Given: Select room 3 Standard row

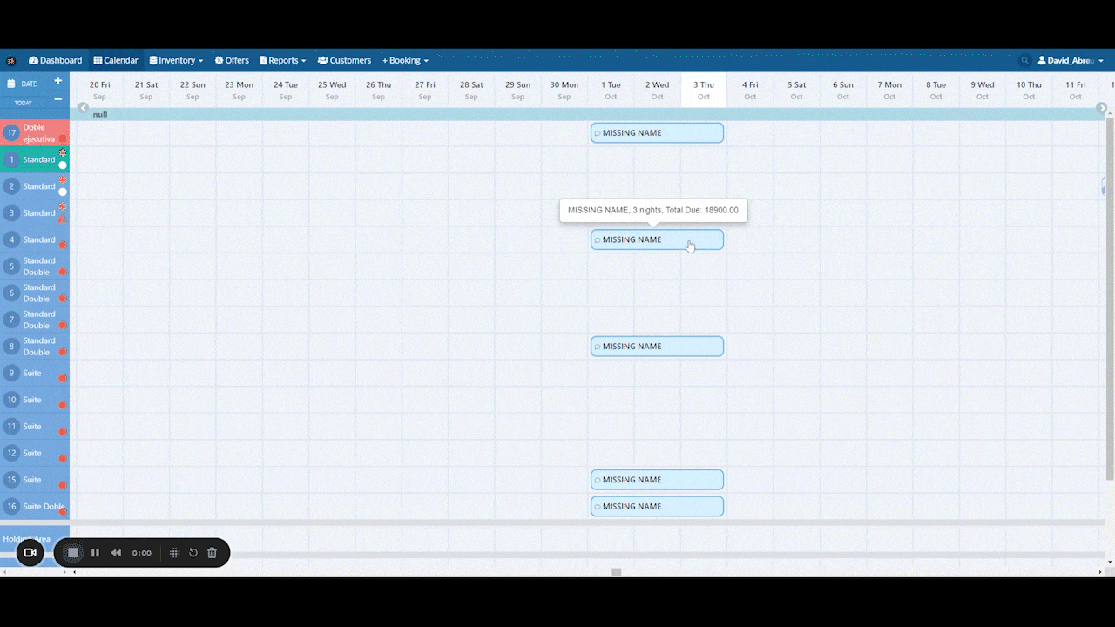Looking at the screenshot, I should (x=35, y=212).
